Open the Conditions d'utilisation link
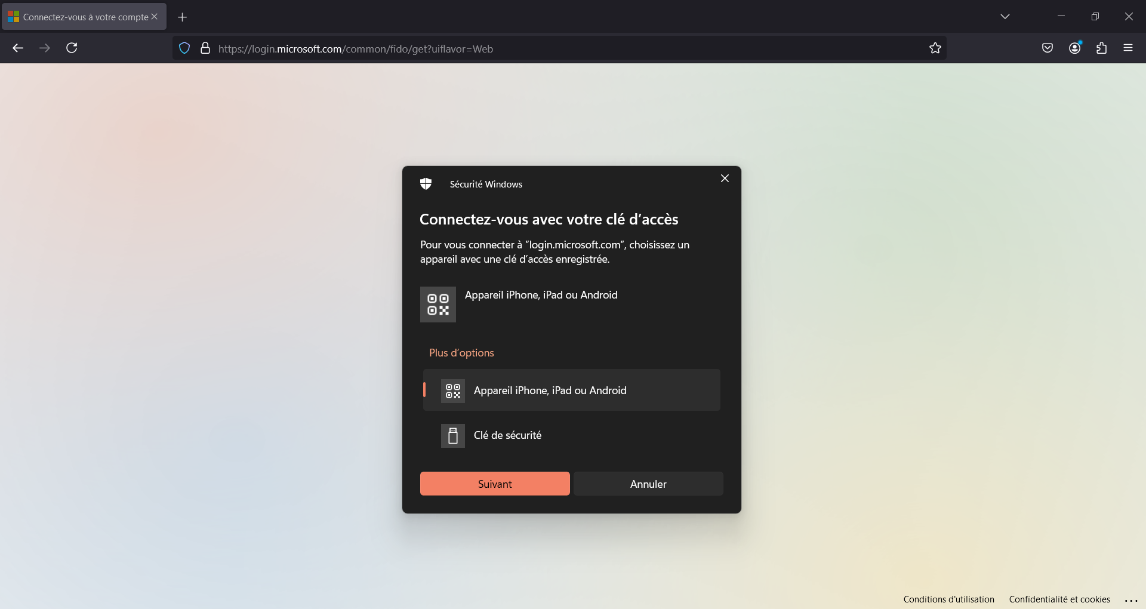1146x609 pixels. click(948, 599)
